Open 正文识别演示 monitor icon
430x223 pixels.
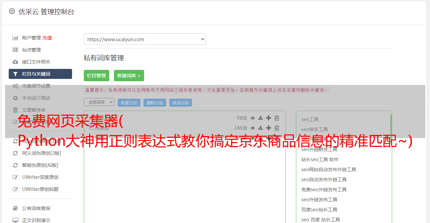[x=15, y=220]
